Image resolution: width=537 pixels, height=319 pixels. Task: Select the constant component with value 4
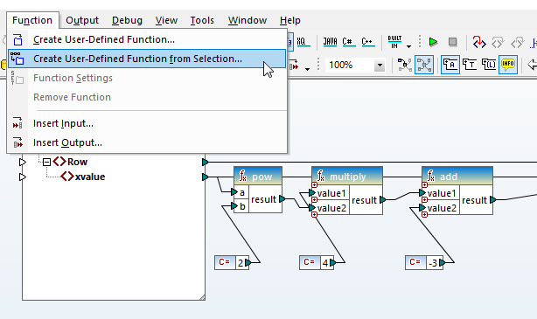(316, 262)
